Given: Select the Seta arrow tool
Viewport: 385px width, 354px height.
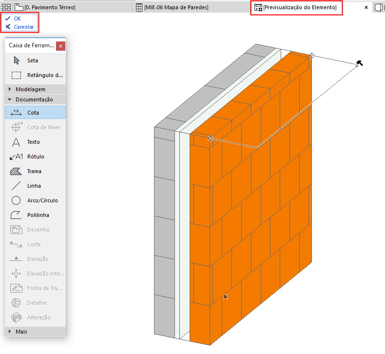Looking at the screenshot, I should pyautogui.click(x=35, y=60).
